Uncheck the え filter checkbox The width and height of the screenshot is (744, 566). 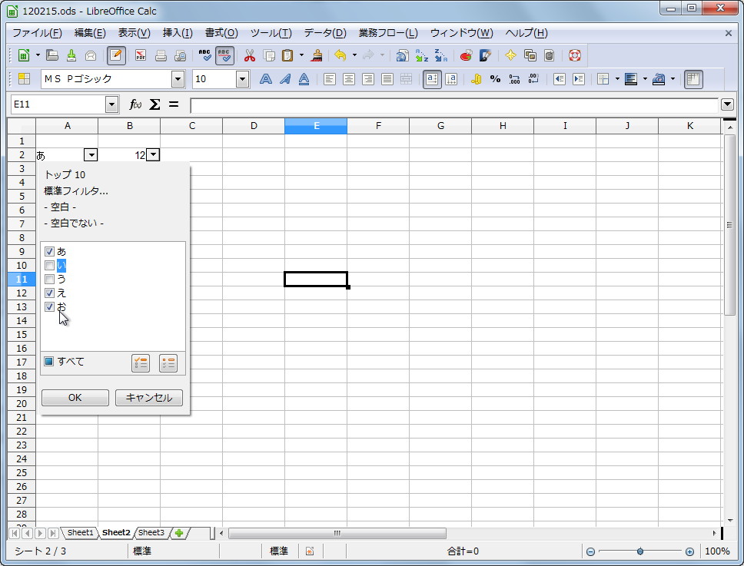(x=49, y=293)
